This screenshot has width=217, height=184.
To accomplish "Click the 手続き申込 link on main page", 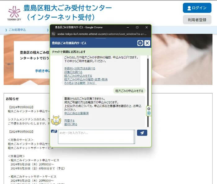I will (x=42, y=71).
